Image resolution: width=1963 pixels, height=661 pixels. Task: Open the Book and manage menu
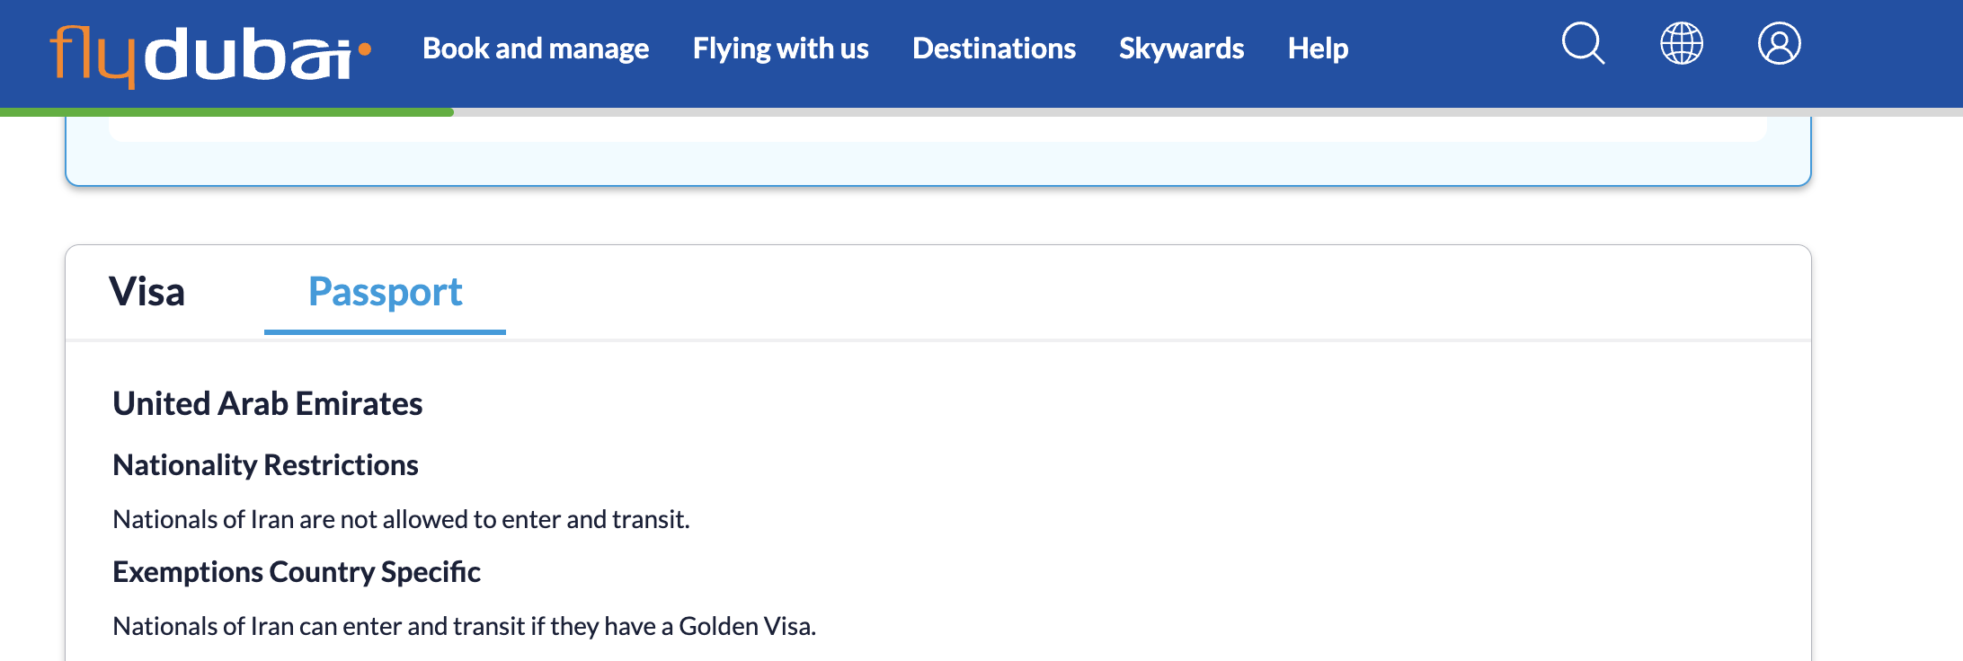coord(536,48)
